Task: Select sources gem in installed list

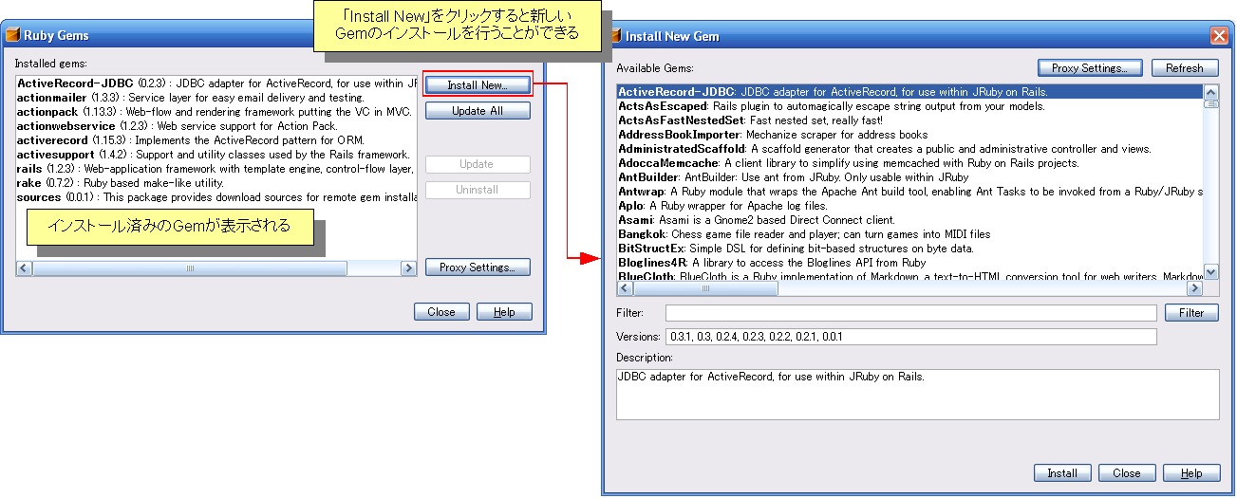Action: (216, 197)
